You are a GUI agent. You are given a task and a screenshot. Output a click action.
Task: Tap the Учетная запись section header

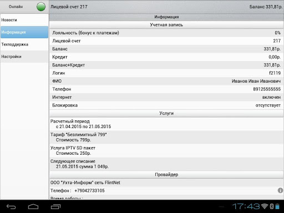tap(166, 25)
